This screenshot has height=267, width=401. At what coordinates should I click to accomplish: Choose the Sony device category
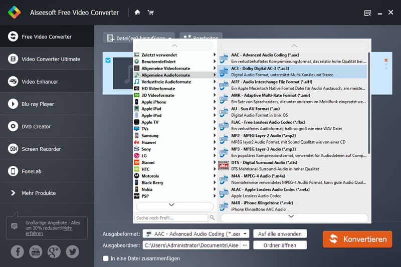(175, 149)
